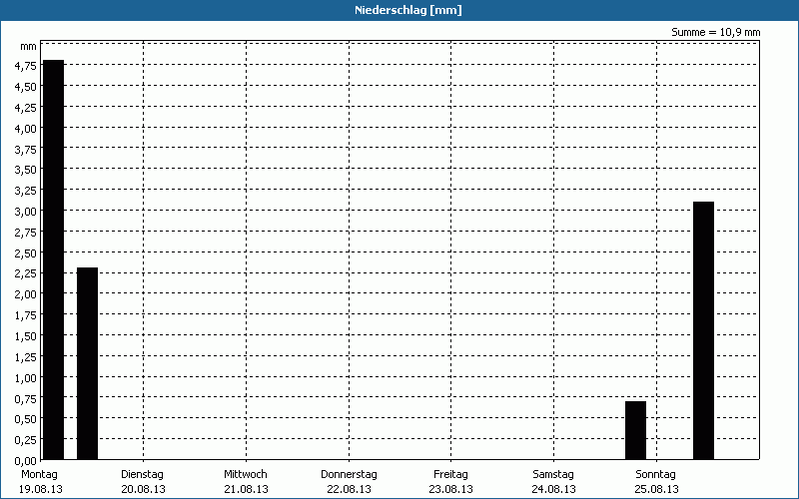Click the 4,25 y-axis value
This screenshot has height=499, width=799.
26,108
